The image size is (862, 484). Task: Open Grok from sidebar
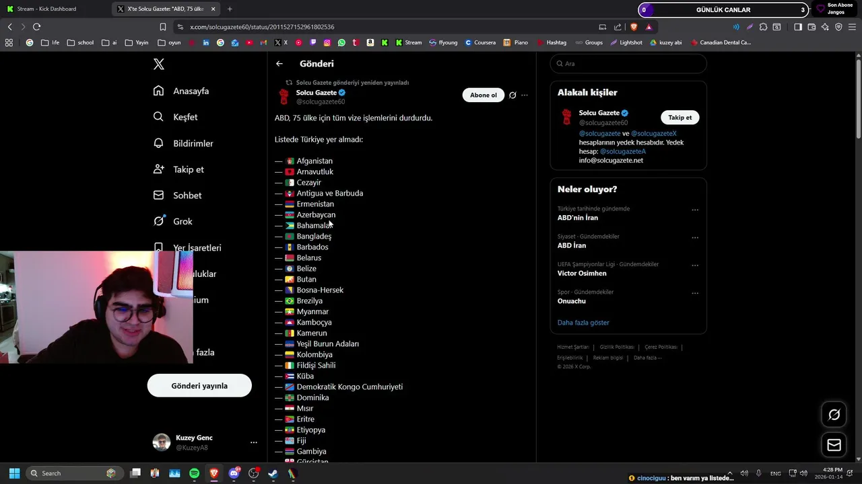point(172,221)
